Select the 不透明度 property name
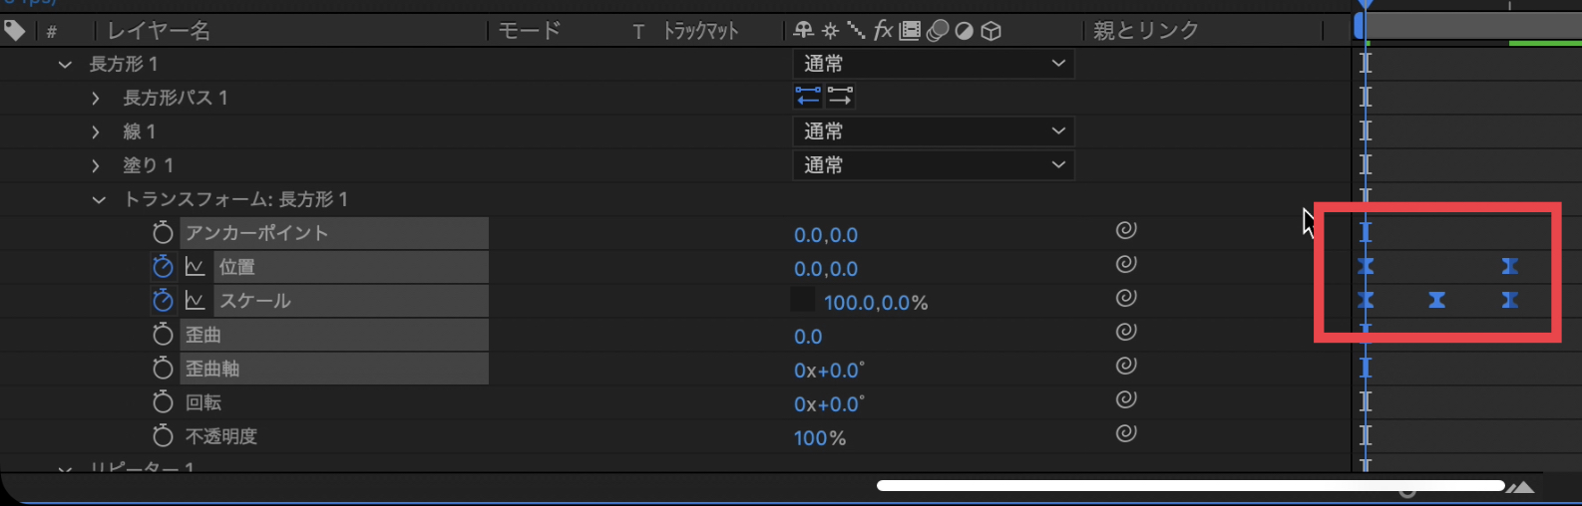This screenshot has height=506, width=1582. (x=221, y=436)
